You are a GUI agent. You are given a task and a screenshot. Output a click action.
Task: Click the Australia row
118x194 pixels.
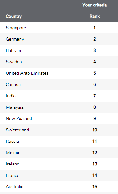(59, 187)
